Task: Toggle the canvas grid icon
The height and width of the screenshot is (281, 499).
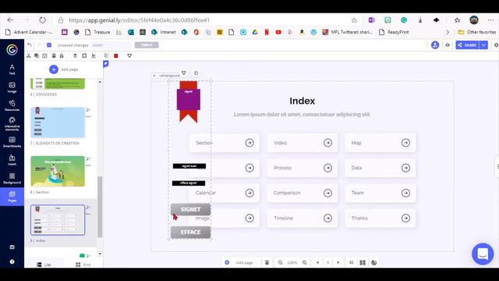Action: (x=352, y=262)
